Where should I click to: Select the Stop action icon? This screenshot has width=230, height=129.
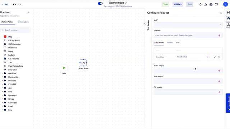(5, 37)
